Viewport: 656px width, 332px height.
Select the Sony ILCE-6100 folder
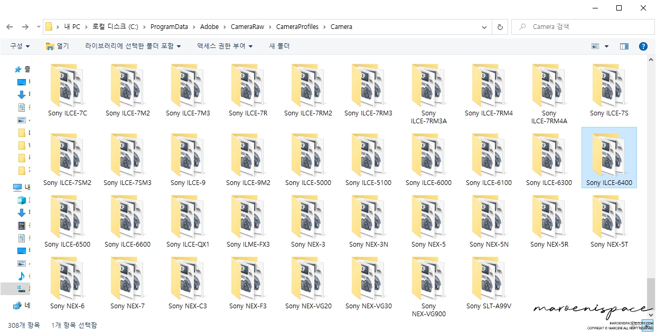[489, 159]
